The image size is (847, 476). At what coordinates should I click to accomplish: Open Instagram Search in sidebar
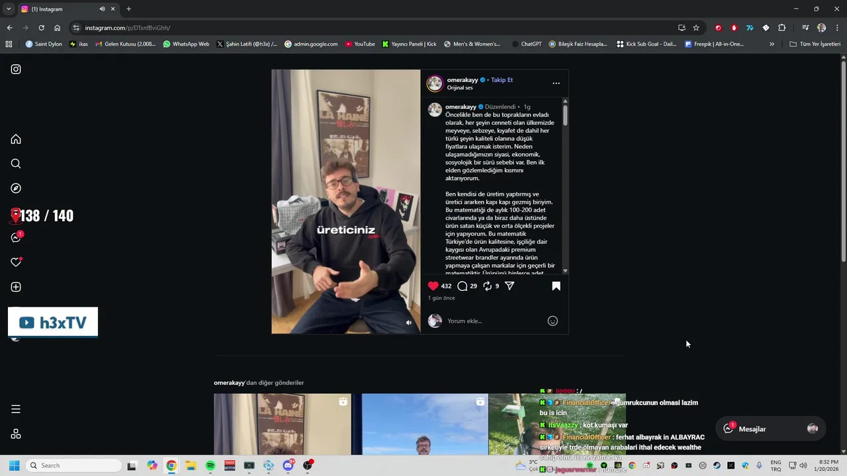click(16, 164)
